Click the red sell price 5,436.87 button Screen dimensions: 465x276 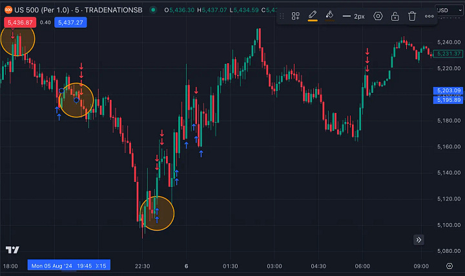pyautogui.click(x=20, y=23)
